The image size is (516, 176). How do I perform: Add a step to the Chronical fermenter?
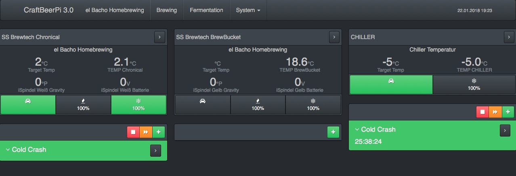pyautogui.click(x=158, y=132)
